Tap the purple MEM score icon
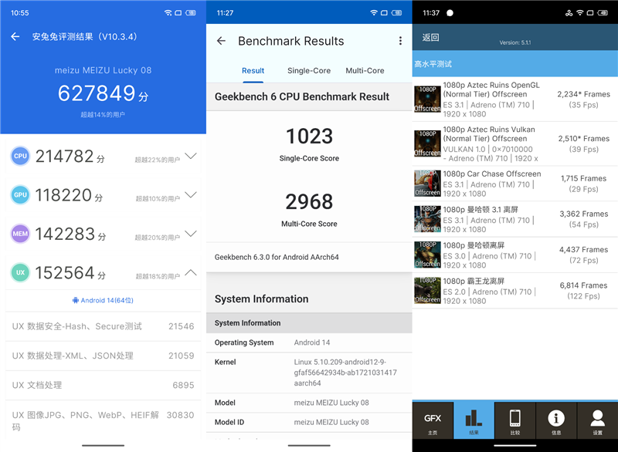This screenshot has height=452, width=618. (20, 234)
